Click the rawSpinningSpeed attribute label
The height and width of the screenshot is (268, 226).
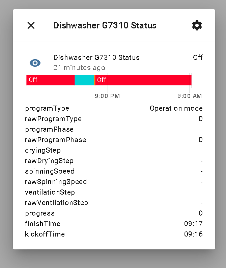point(56,182)
